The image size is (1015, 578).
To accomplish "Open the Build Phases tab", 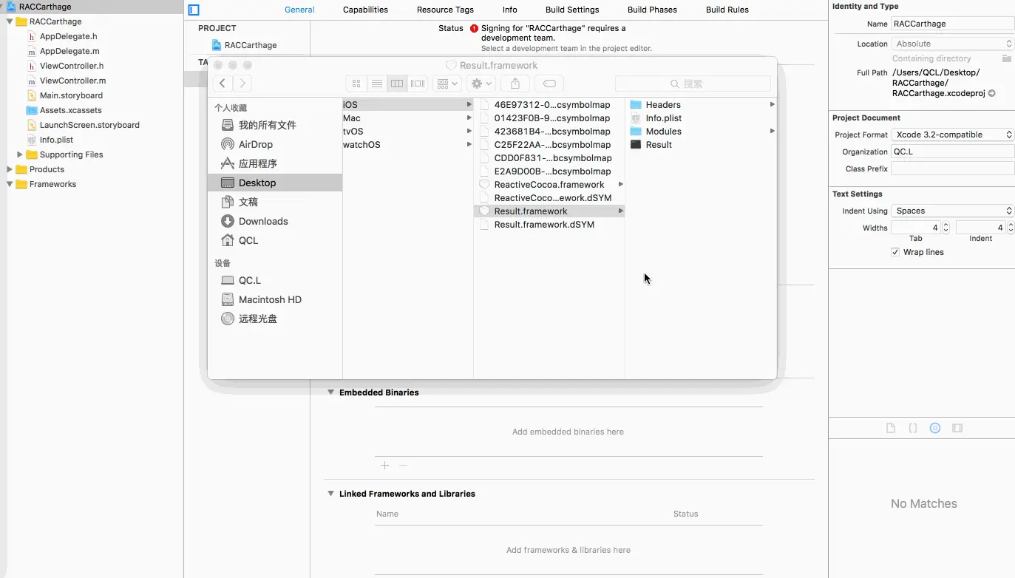I will 652,10.
